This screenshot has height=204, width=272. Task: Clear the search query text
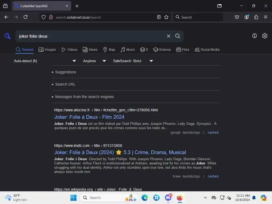[x=168, y=36]
